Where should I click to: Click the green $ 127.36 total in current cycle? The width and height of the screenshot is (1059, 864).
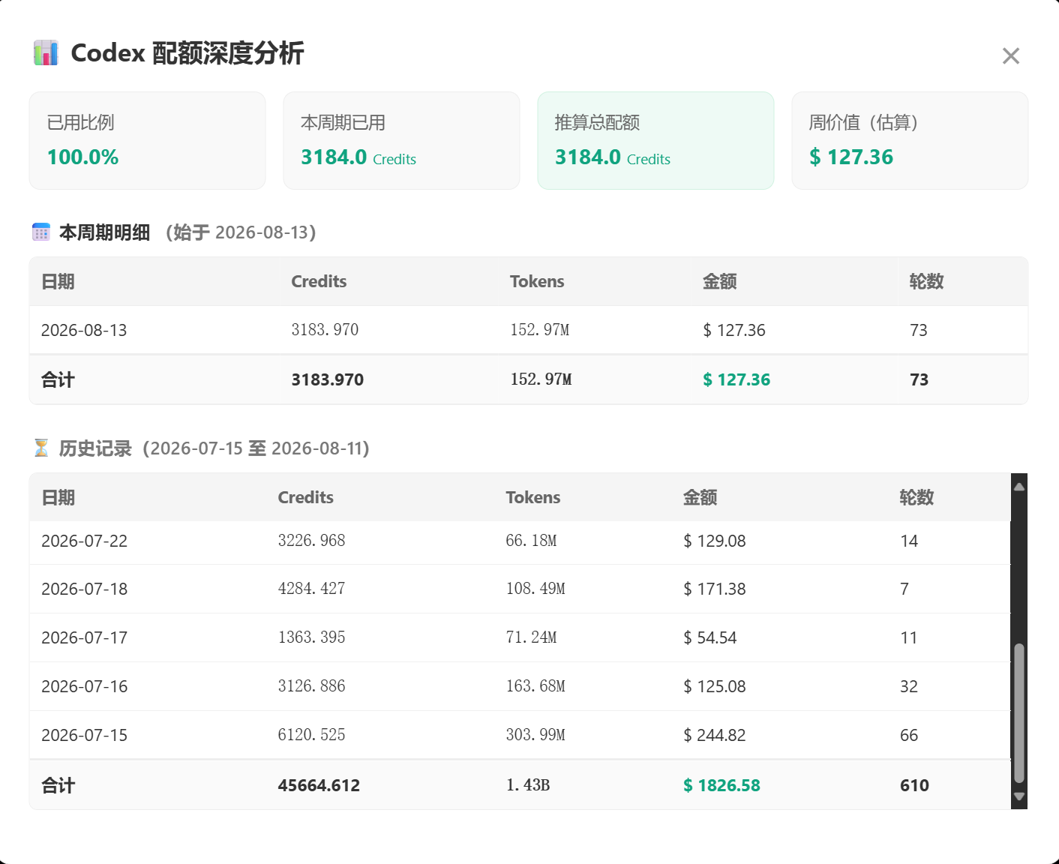click(736, 380)
